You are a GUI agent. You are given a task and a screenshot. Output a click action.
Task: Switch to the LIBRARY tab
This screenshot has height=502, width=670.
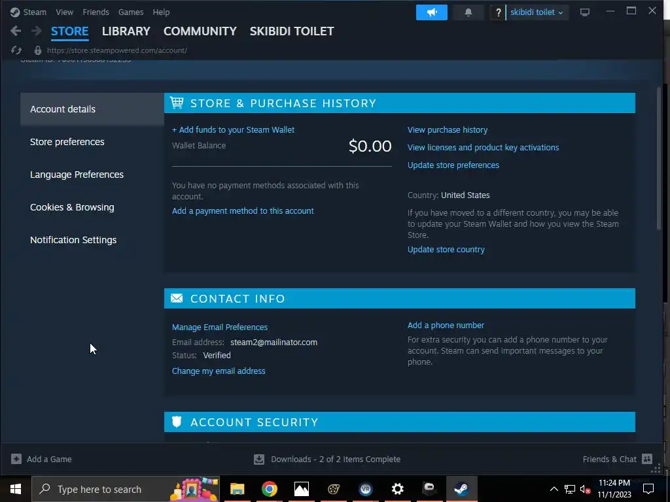point(126,31)
